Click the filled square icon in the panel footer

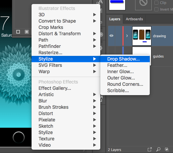pyautogui.click(x=27, y=32)
